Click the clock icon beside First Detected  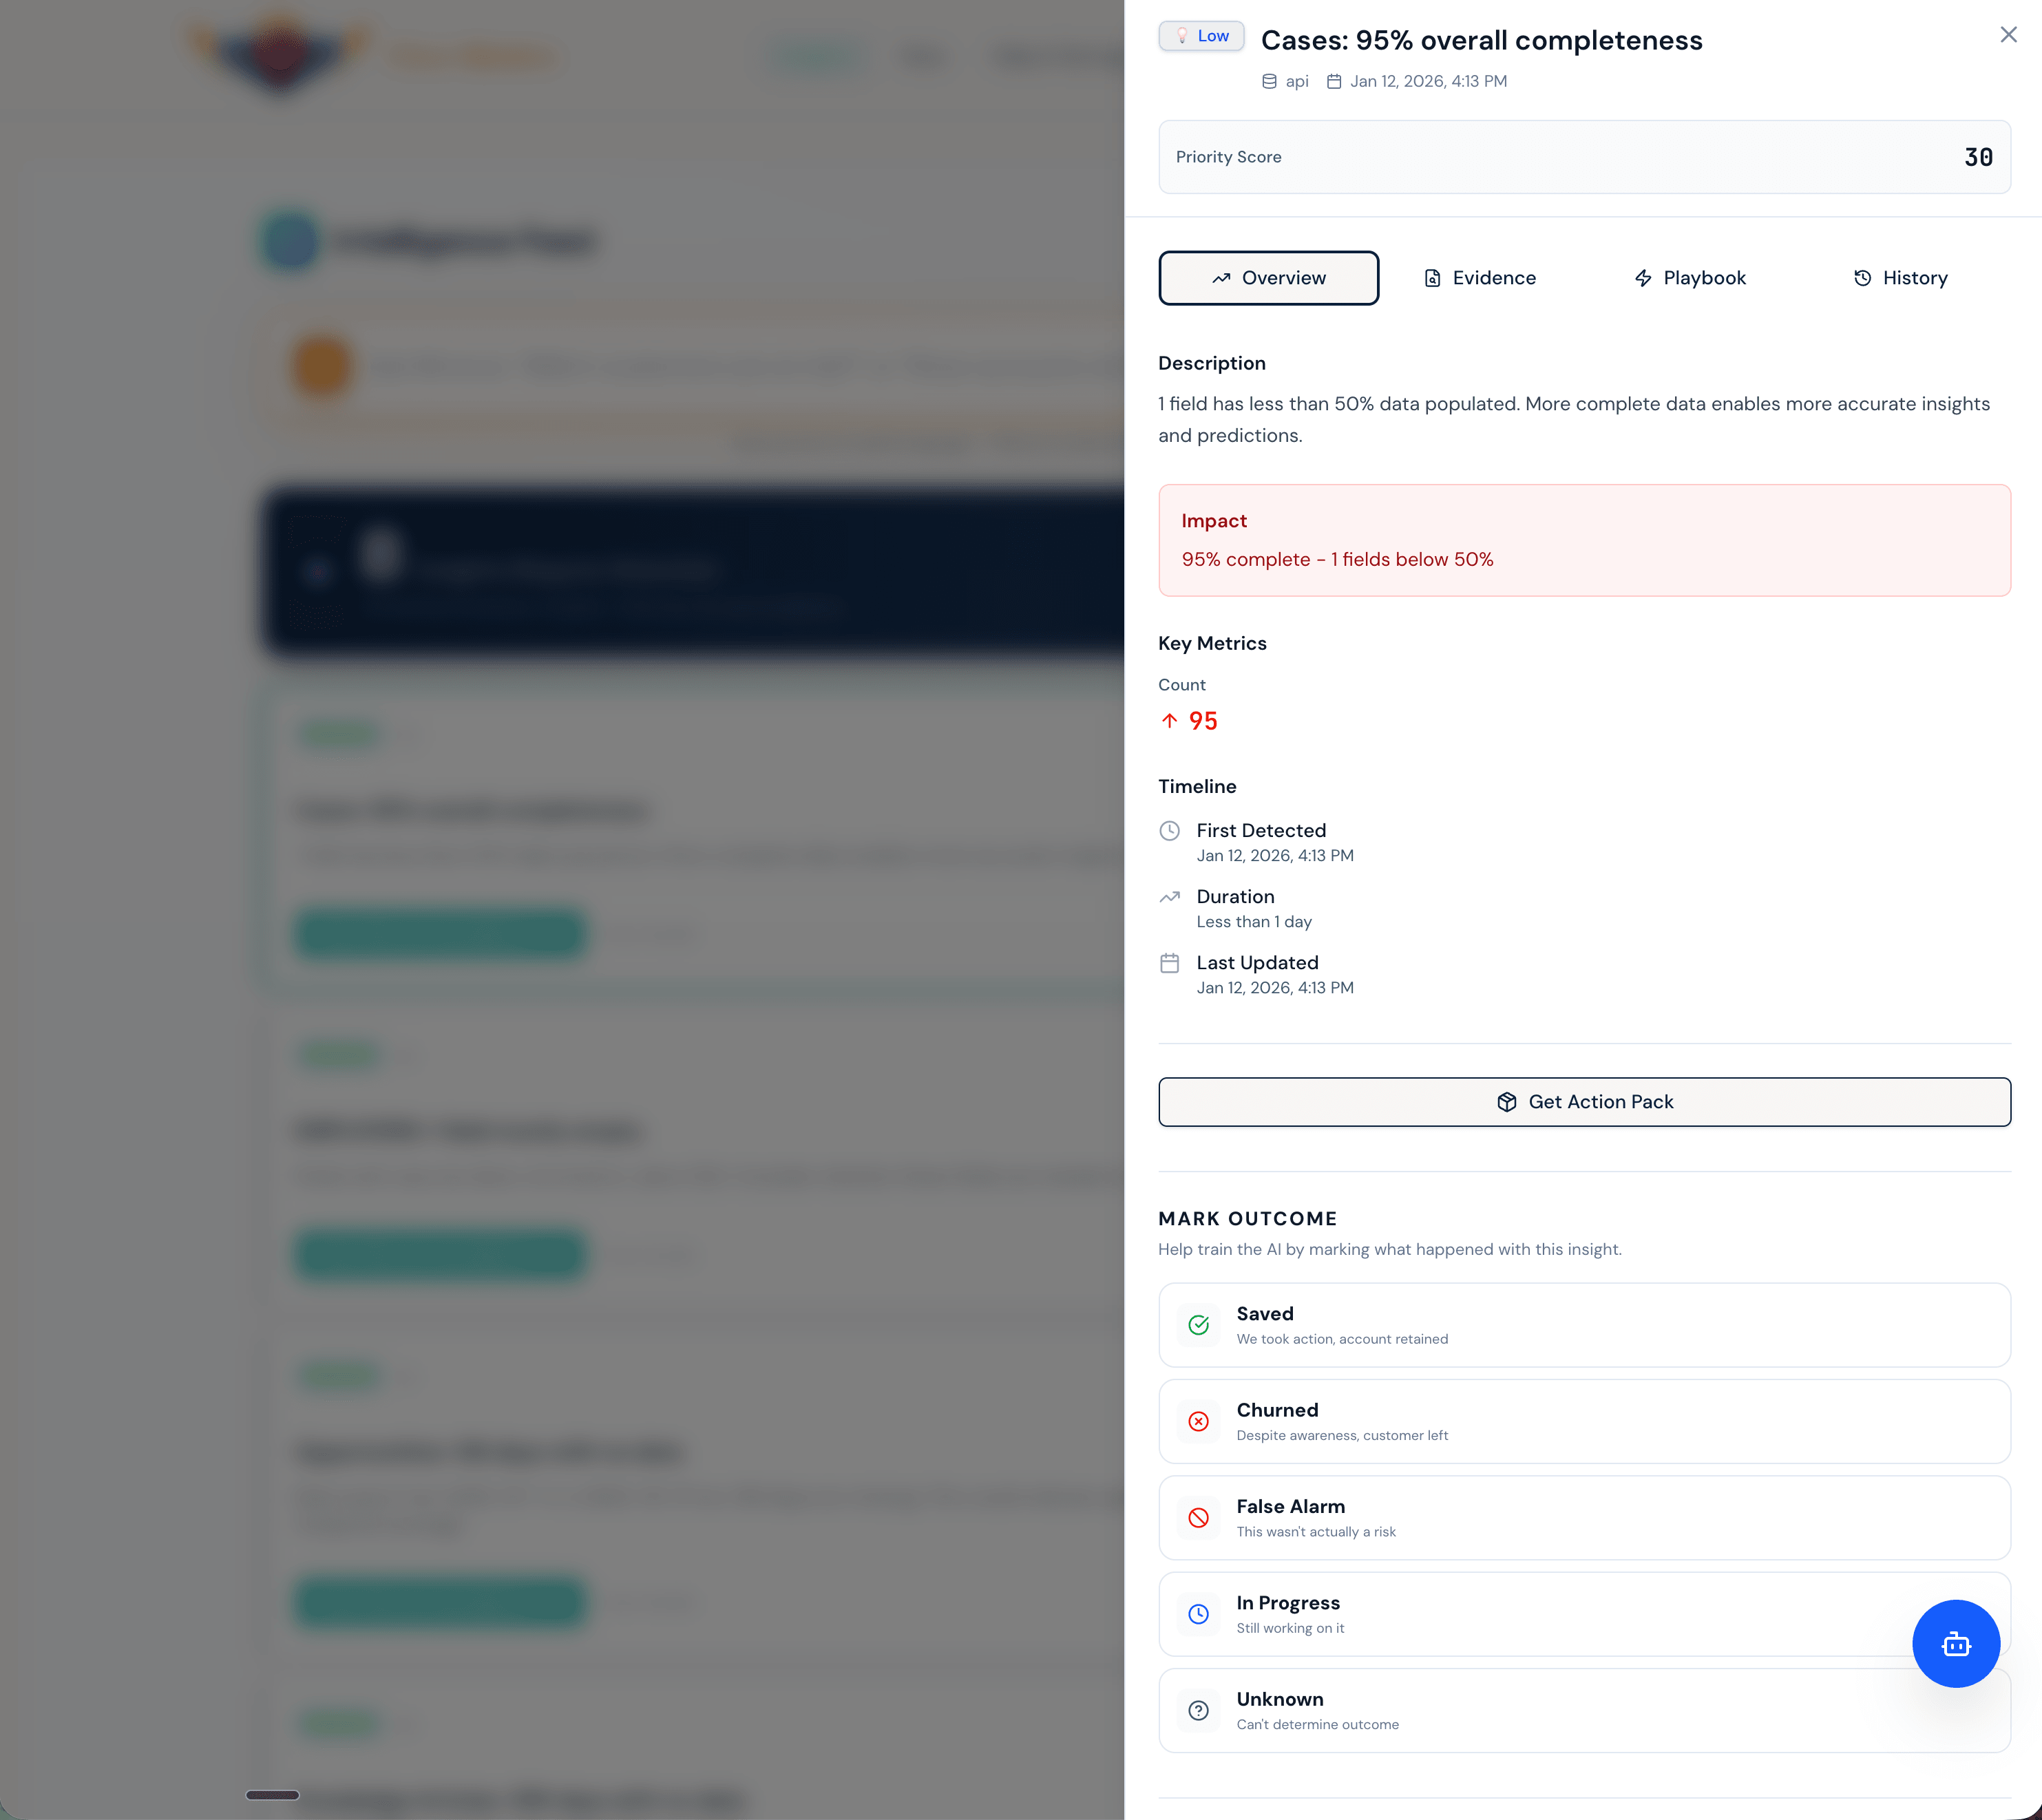(1169, 830)
